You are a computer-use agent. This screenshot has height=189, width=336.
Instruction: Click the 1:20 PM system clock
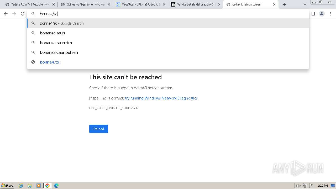click(323, 186)
